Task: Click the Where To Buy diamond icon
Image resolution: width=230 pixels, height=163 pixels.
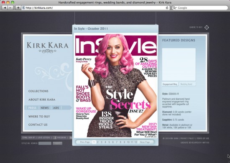Action: (207, 28)
